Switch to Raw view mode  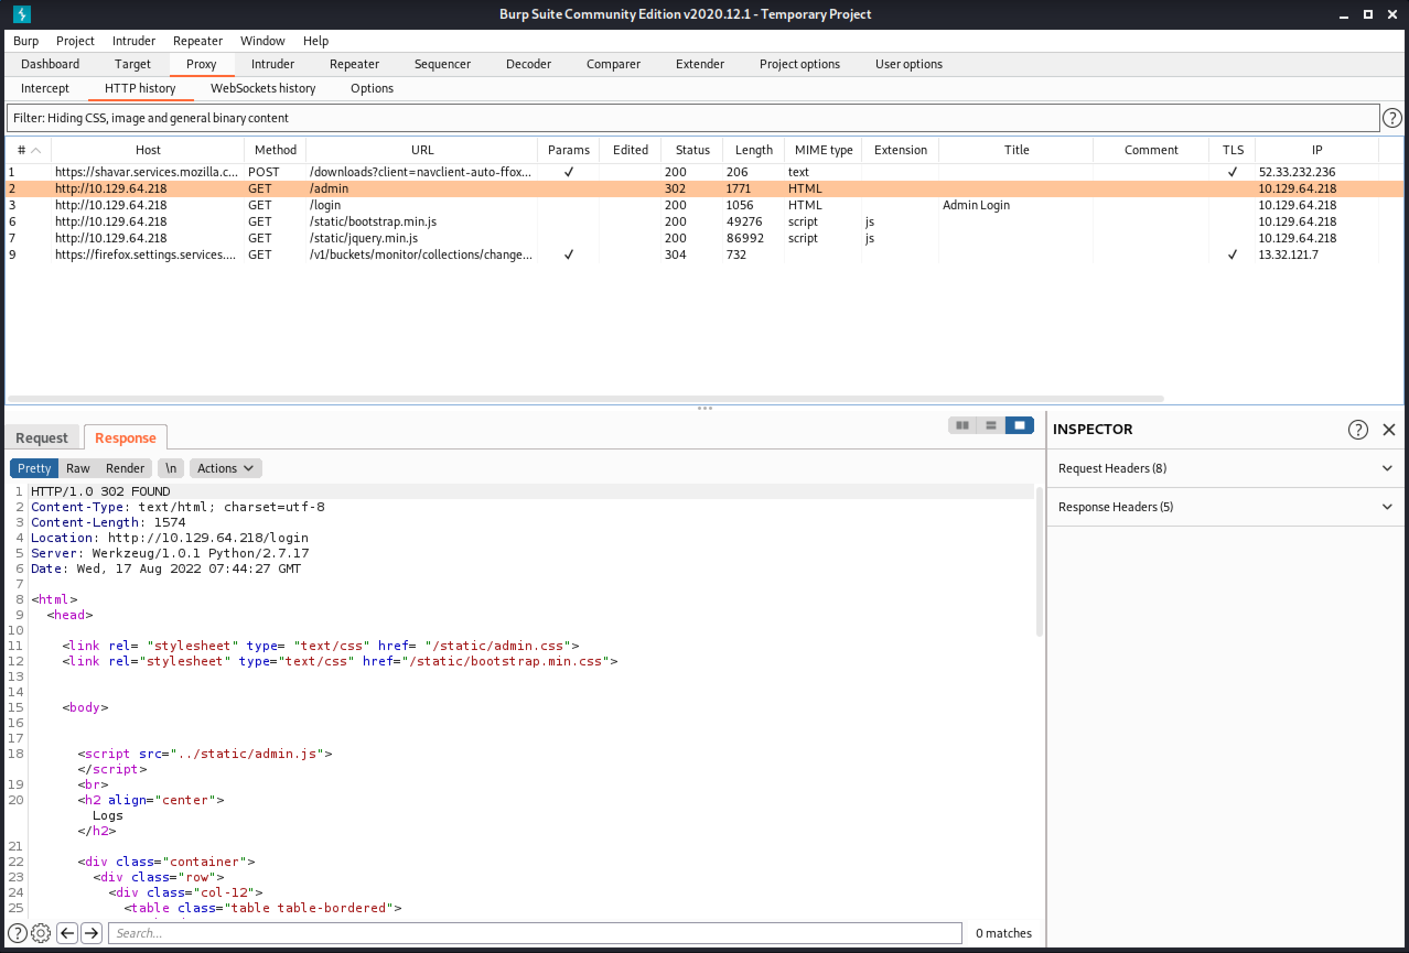coord(78,468)
